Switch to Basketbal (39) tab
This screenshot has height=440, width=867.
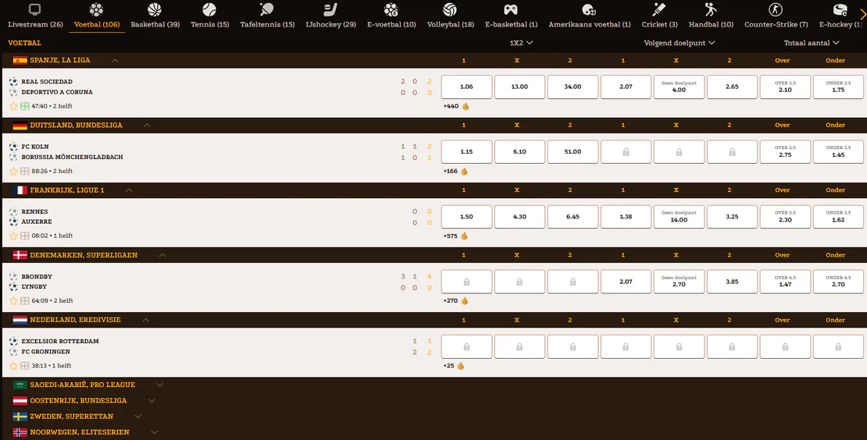155,16
